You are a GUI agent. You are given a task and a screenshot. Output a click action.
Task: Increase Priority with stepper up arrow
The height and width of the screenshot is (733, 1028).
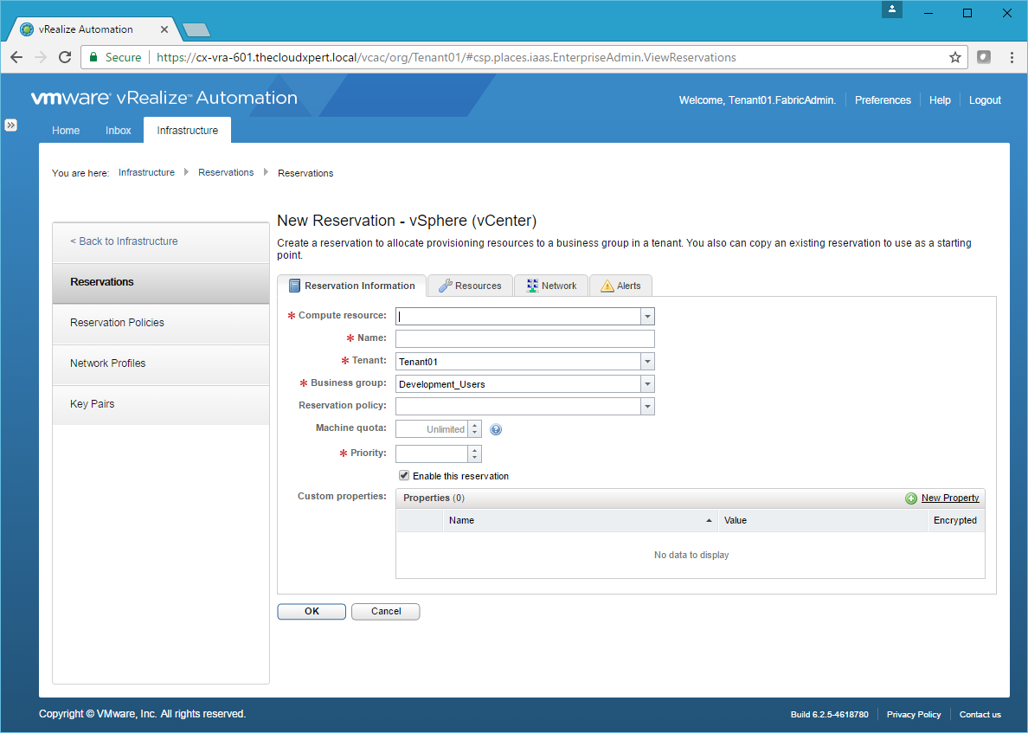(x=474, y=449)
